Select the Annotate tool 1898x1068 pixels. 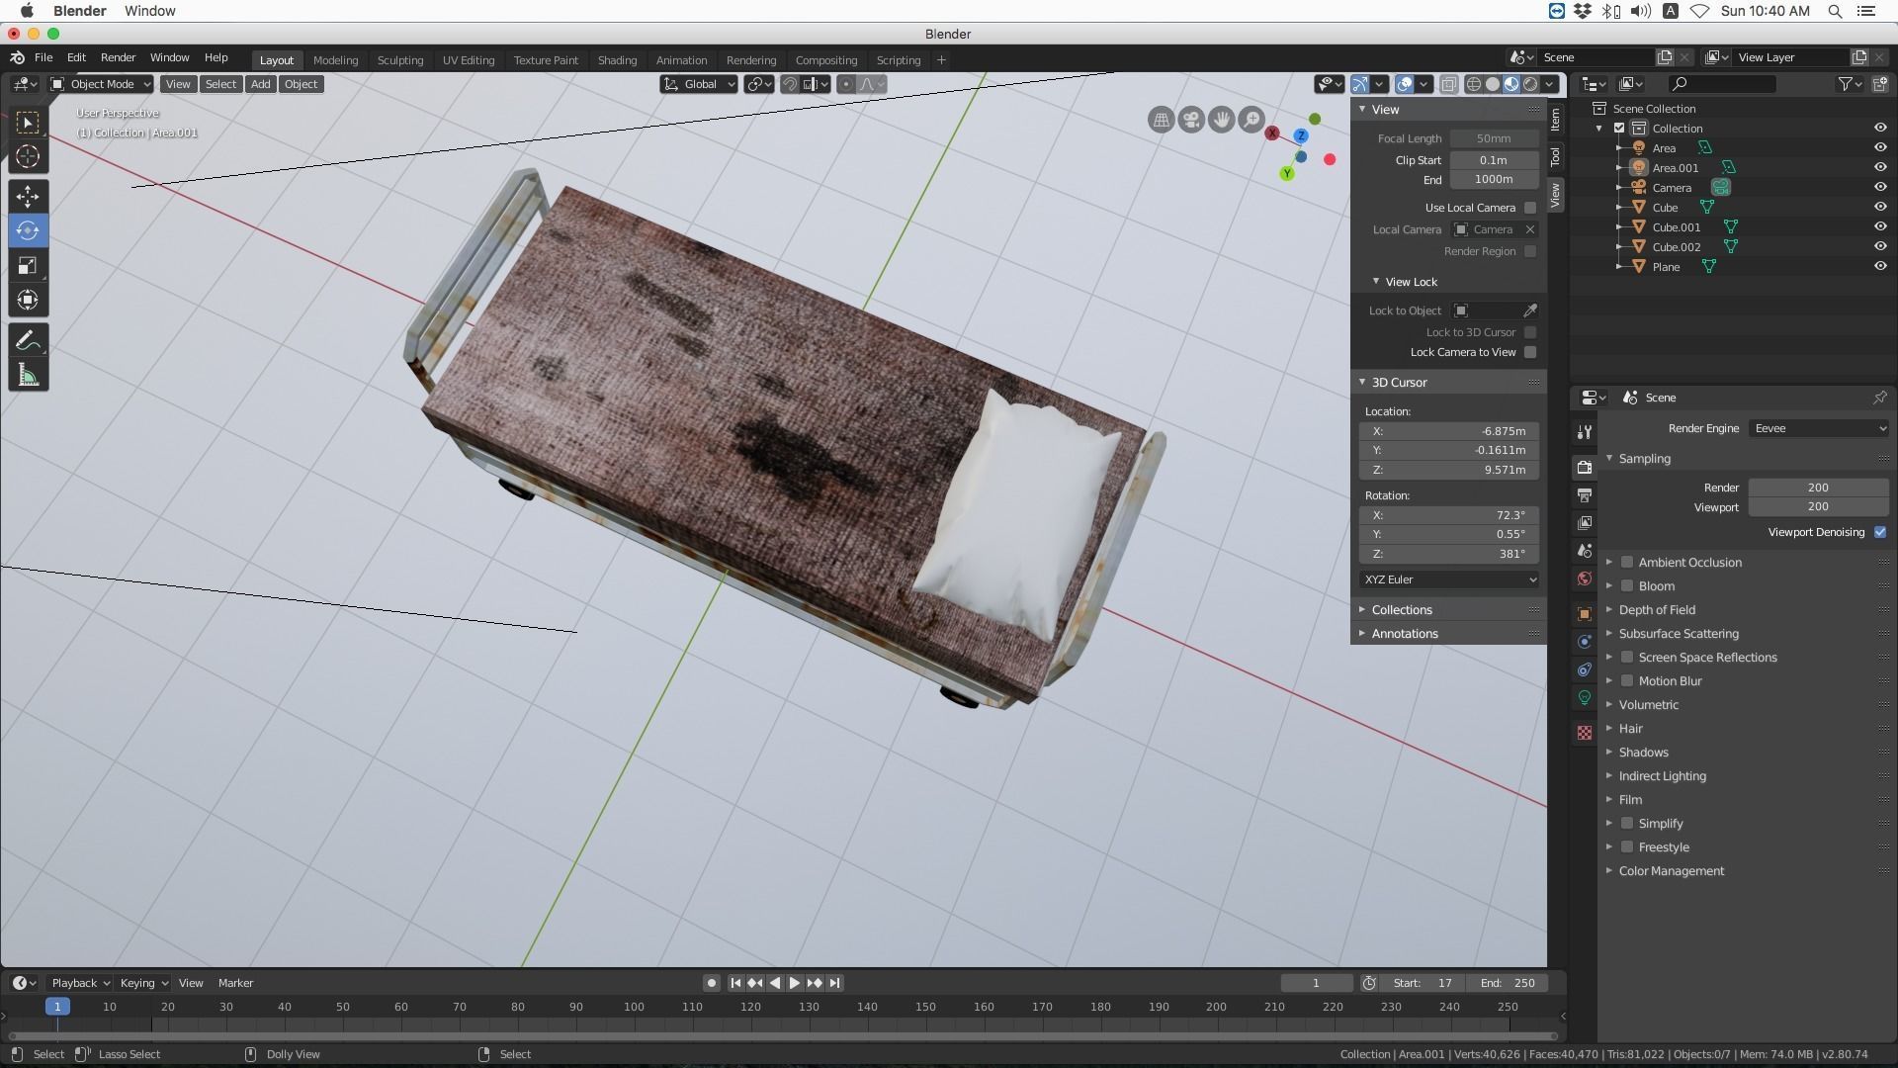coord(28,341)
